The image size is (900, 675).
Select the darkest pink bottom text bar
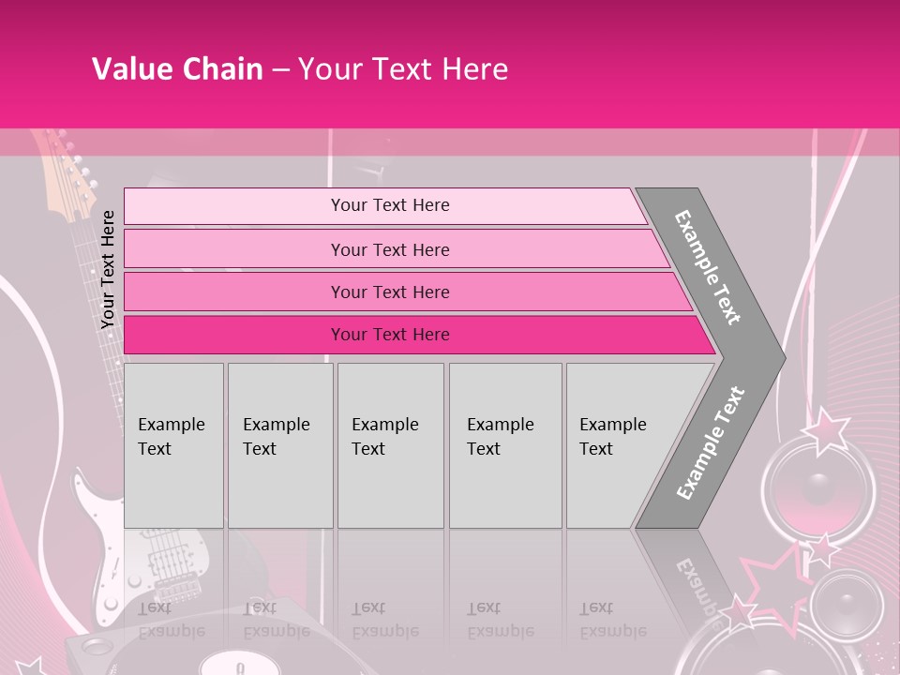(389, 335)
